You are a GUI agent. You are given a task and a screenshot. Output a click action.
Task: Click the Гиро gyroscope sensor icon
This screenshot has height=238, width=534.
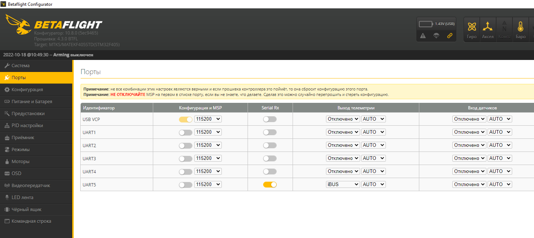coord(472,27)
